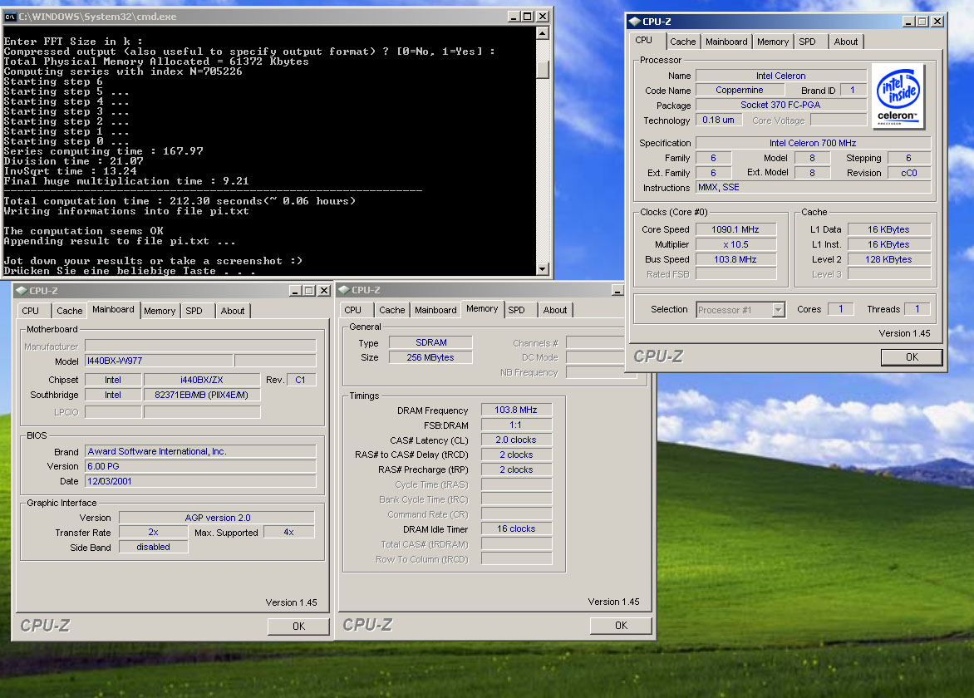Click the Intel Inside Celeron logo
The height and width of the screenshot is (698, 974).
click(898, 96)
